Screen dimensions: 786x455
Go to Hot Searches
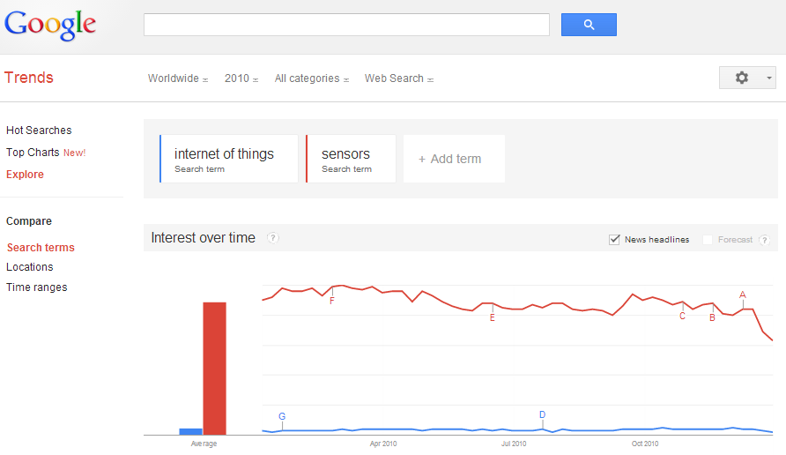[x=39, y=131]
